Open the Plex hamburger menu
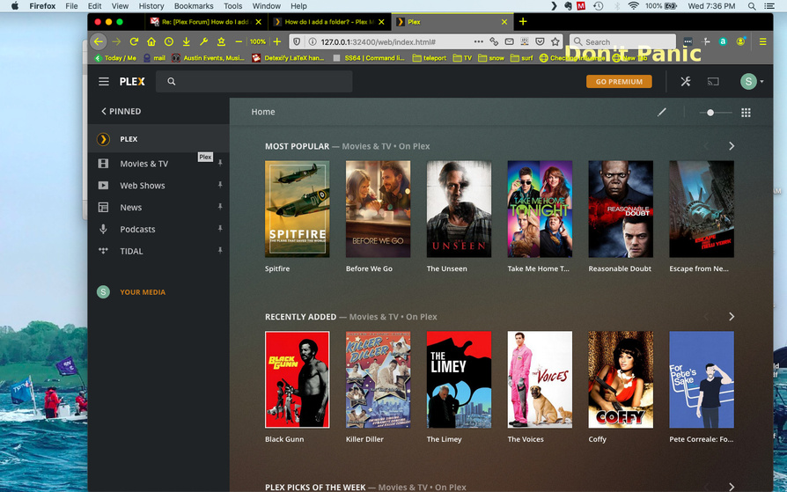Image resolution: width=787 pixels, height=492 pixels. (103, 81)
